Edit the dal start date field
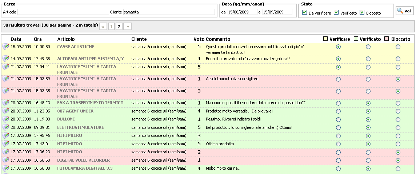Screen dimensions: 416x174 (243, 12)
